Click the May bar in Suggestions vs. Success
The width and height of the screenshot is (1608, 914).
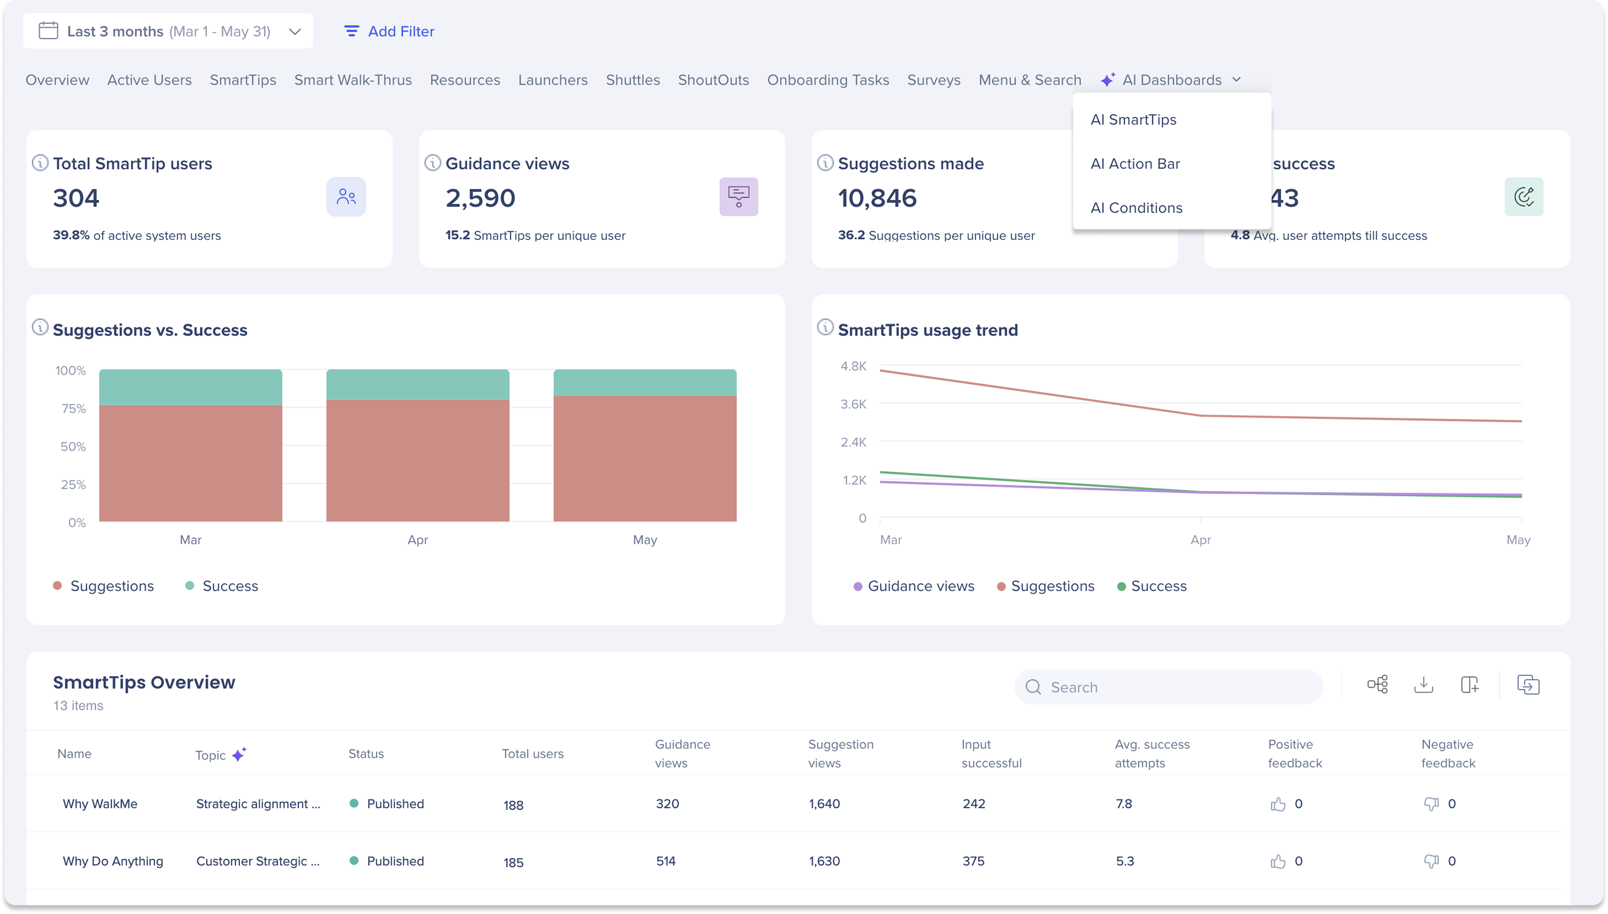pyautogui.click(x=645, y=445)
